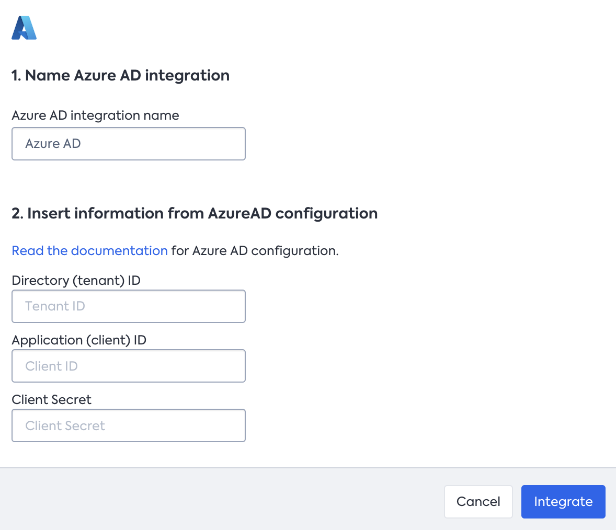Viewport: 616px width, 530px height.
Task: Click the 'Azure AD' value in the name field
Action: coord(53,144)
